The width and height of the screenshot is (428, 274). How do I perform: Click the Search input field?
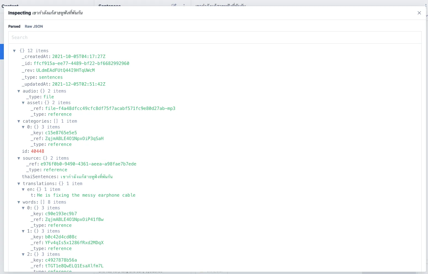215,38
